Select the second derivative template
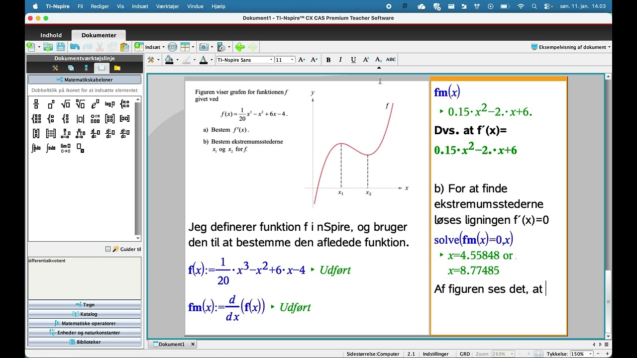637x358 pixels. click(110, 133)
